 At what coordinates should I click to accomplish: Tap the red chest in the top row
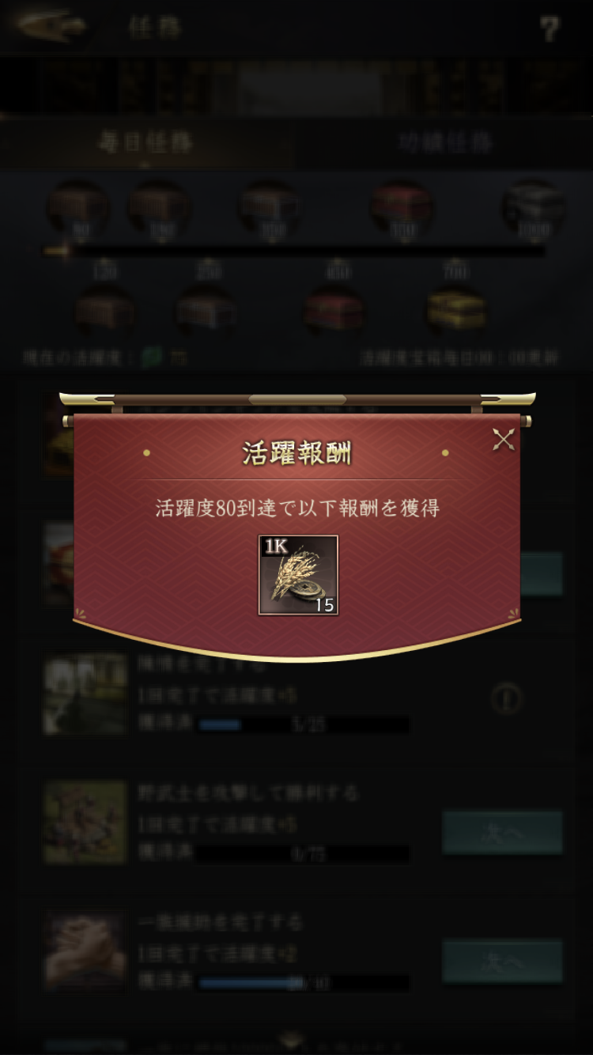[x=402, y=209]
